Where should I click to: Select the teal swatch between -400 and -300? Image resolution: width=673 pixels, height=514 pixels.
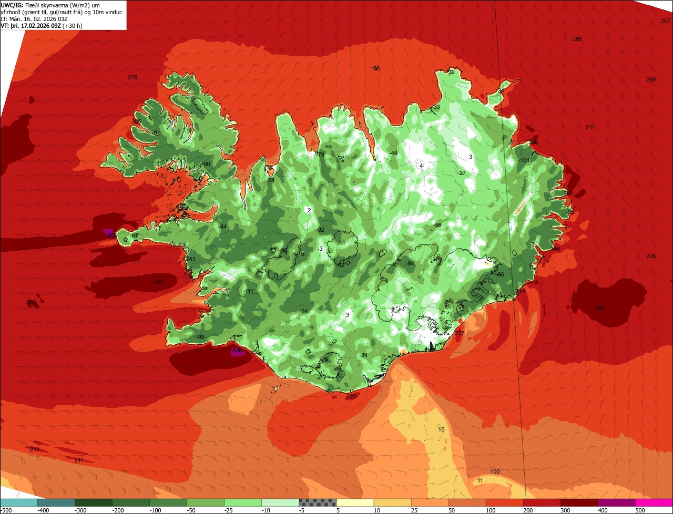[x=56, y=502]
